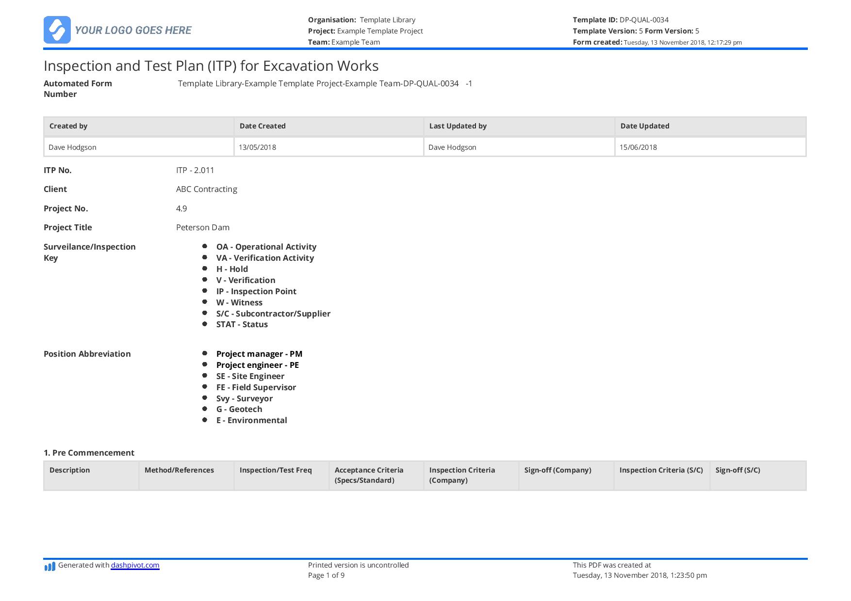Select 'STAT - Status' key item
This screenshot has height=601, width=851.
tap(242, 324)
